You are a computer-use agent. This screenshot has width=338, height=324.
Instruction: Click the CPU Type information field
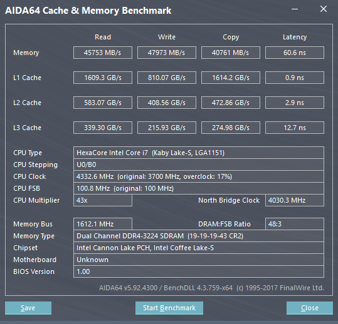pos(199,153)
